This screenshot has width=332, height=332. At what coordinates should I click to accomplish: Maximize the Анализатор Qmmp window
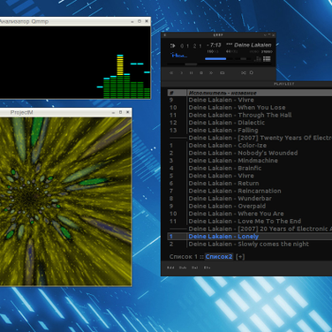click(140, 21)
